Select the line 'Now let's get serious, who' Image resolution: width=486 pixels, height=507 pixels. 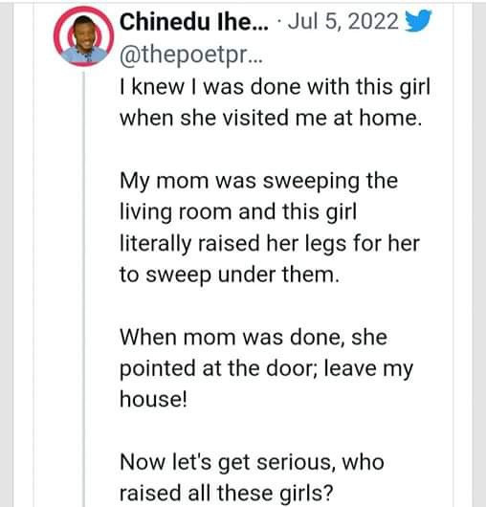pyautogui.click(x=252, y=463)
